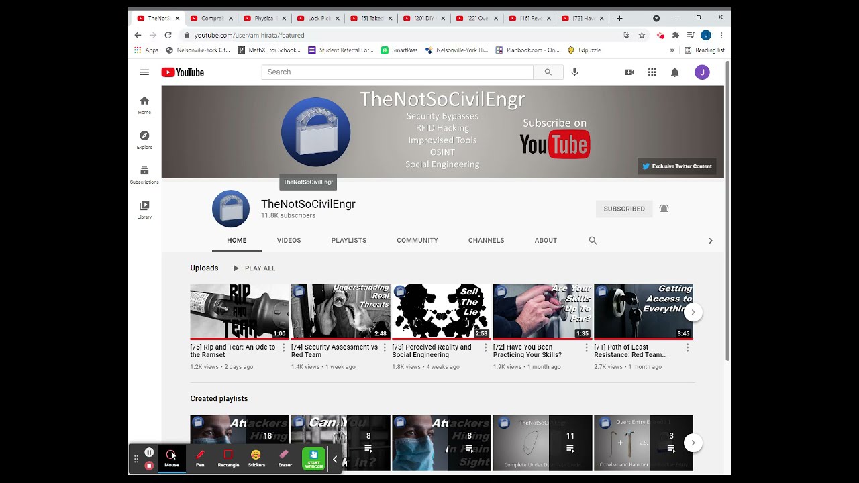Reveal more channel tabs with the right chevron
The image size is (859, 483).
[x=711, y=240]
